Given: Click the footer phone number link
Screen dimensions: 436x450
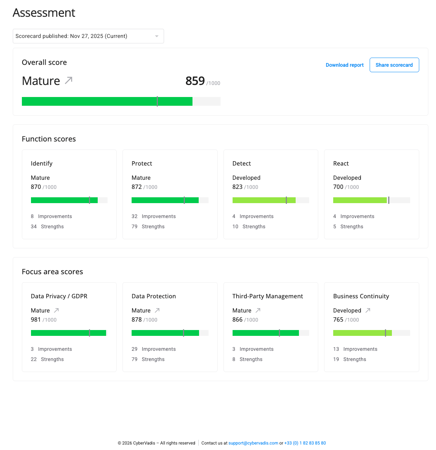Looking at the screenshot, I should (305, 443).
